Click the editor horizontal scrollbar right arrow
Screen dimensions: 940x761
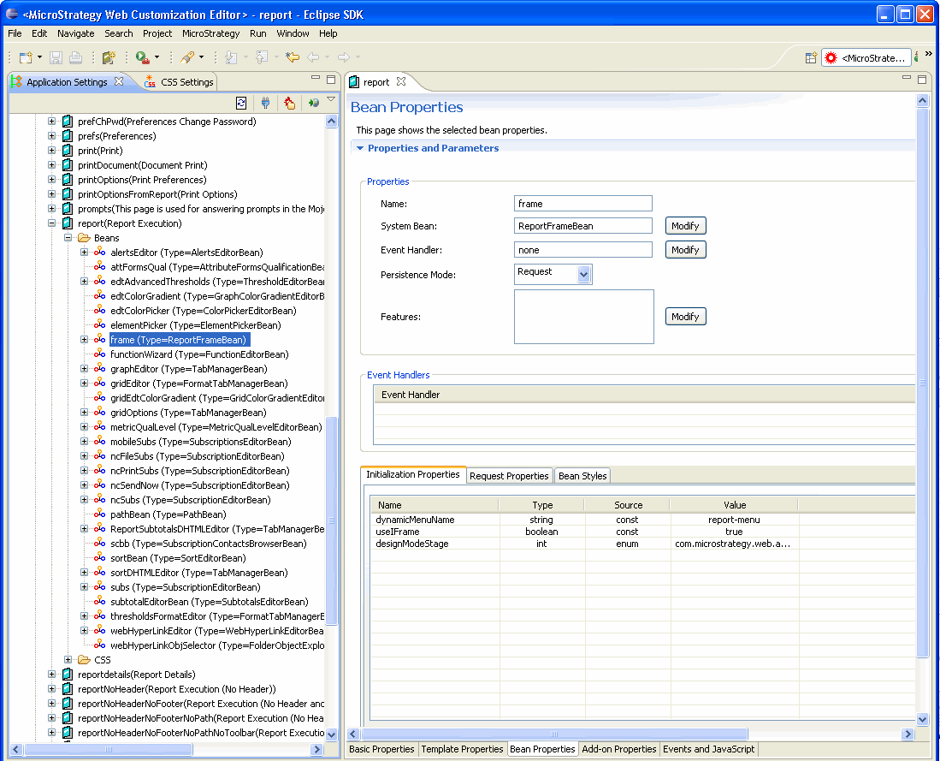click(x=907, y=734)
